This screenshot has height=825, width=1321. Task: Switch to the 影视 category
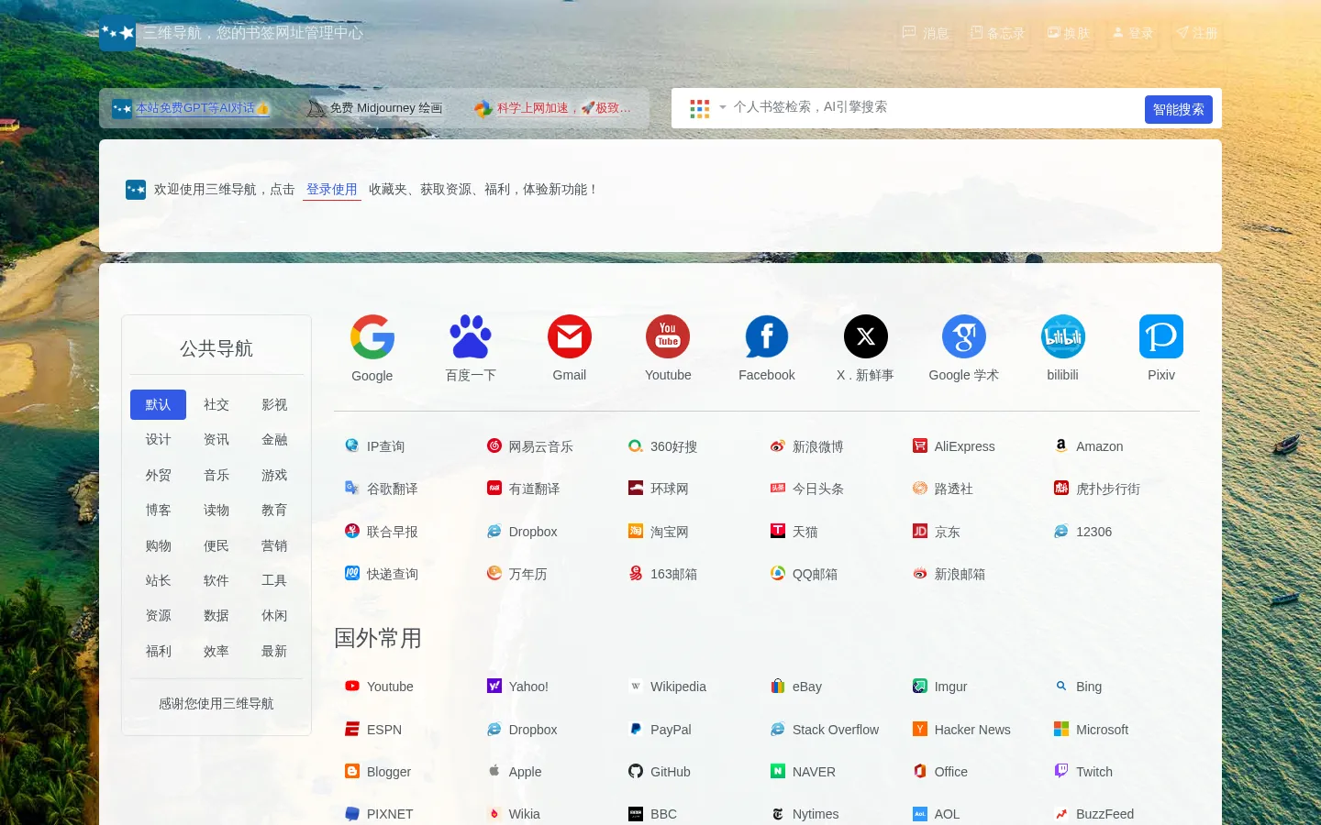coord(274,404)
